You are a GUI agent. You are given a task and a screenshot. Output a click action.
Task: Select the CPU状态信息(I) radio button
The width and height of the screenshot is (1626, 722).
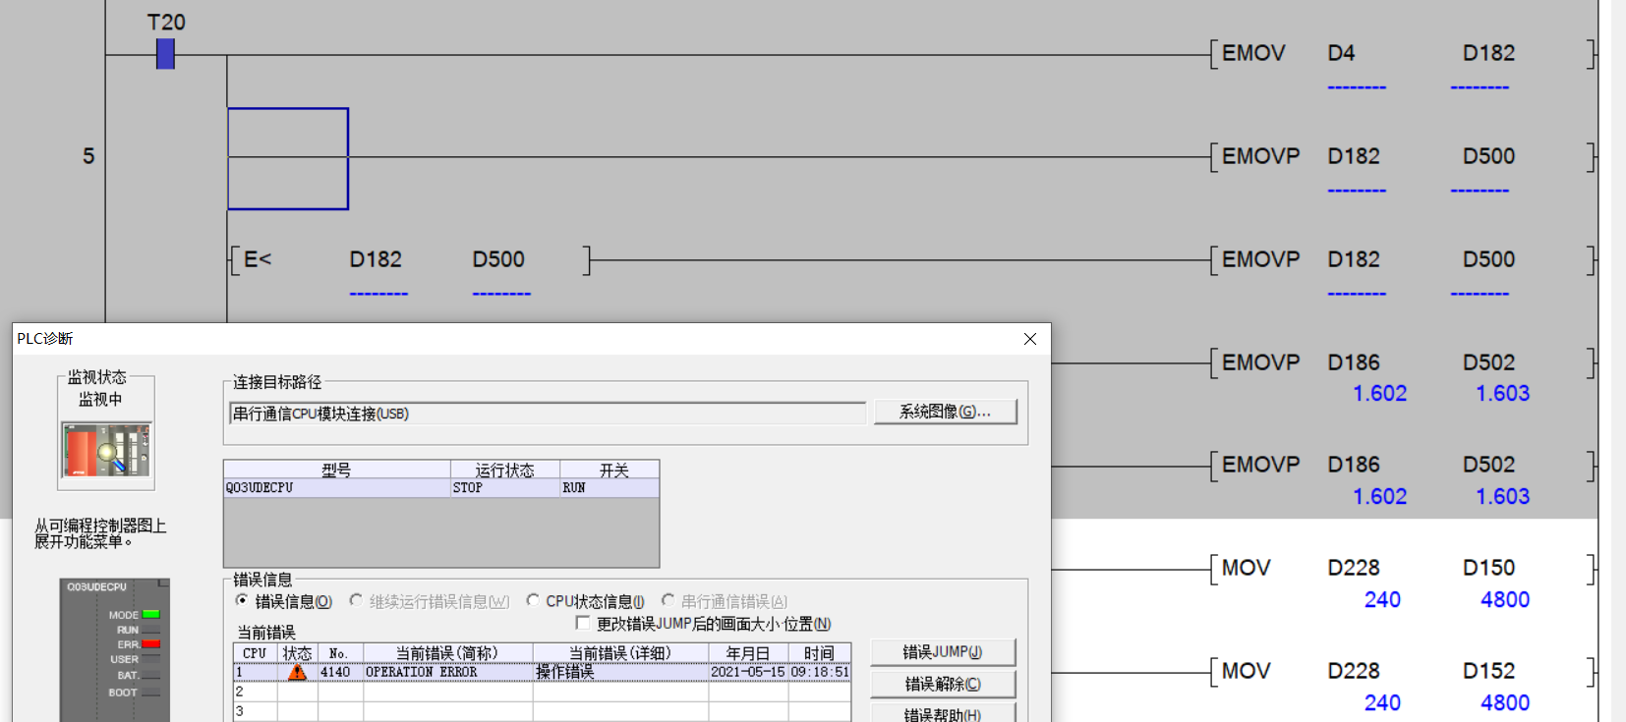pyautogui.click(x=533, y=600)
